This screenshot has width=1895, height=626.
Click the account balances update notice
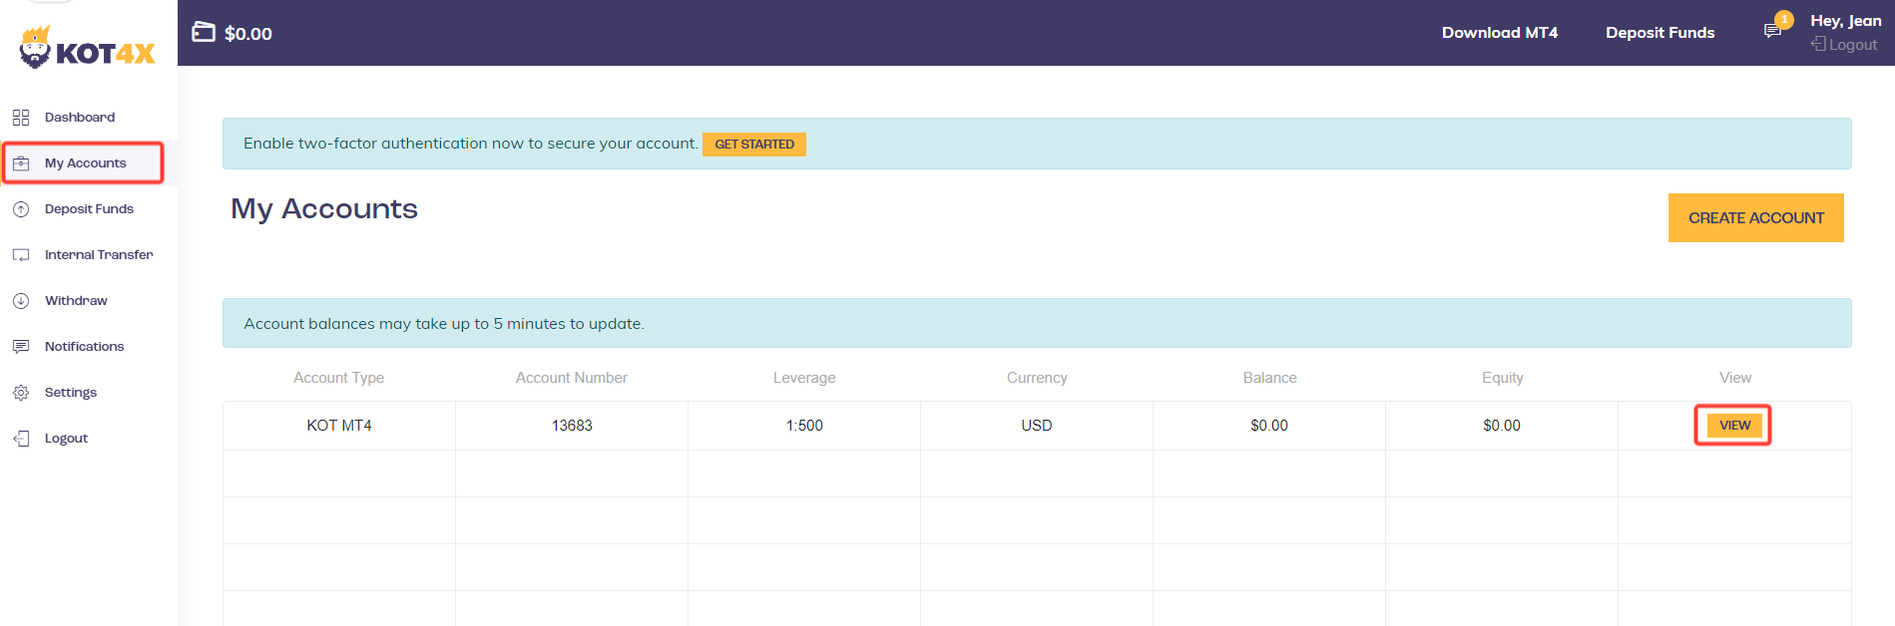click(x=1037, y=323)
